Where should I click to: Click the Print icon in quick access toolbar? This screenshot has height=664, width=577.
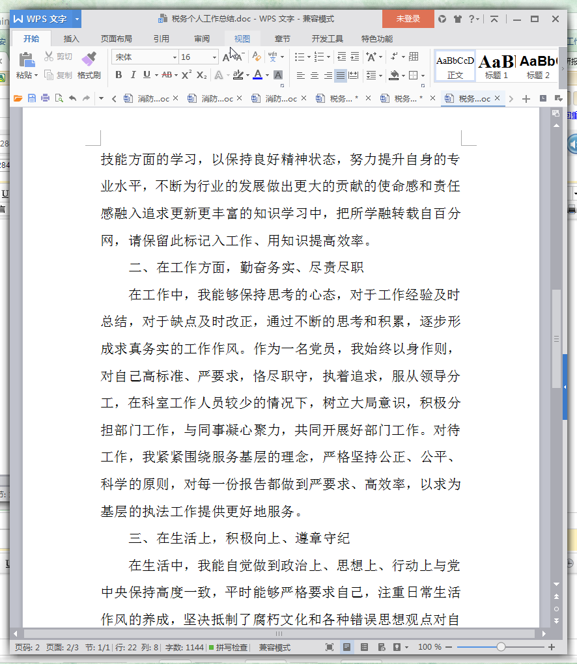[45, 98]
